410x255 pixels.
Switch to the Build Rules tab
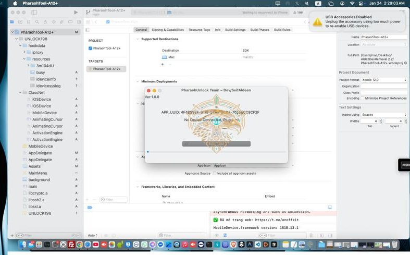(282, 30)
